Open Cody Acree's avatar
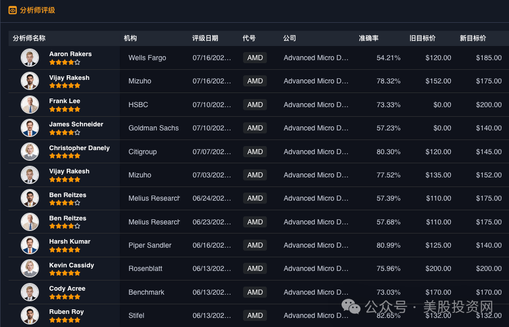The width and height of the screenshot is (509, 327). [x=30, y=292]
